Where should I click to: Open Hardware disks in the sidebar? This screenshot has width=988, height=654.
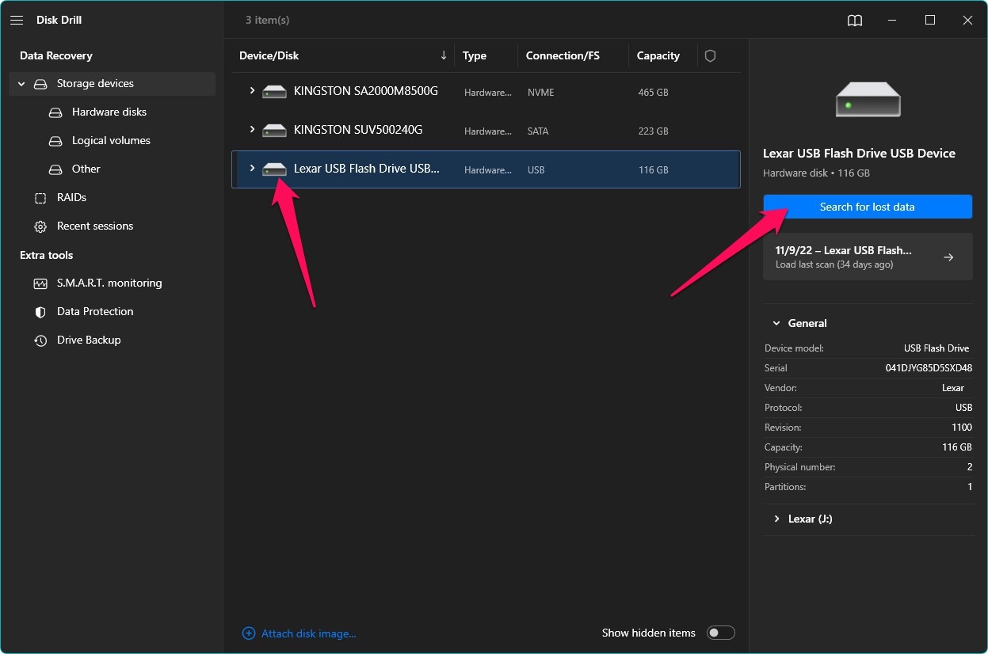[x=109, y=112]
